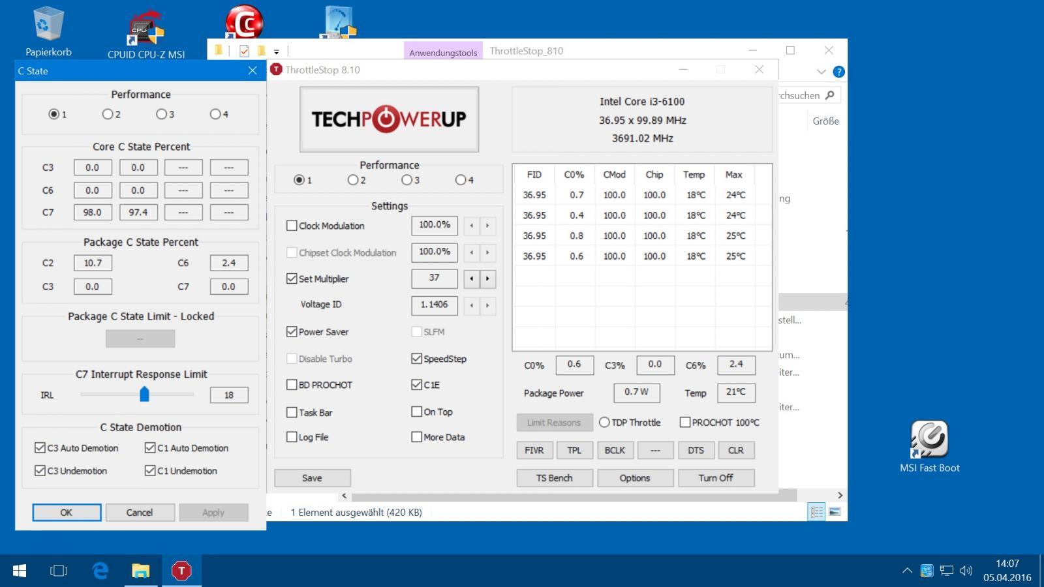
Task: Select performance profile 2 in ThrottleStop
Action: click(x=353, y=180)
